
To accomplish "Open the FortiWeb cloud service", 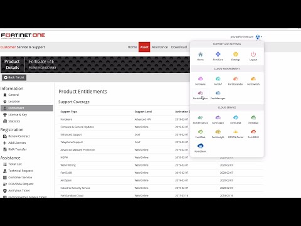I will click(200, 134).
